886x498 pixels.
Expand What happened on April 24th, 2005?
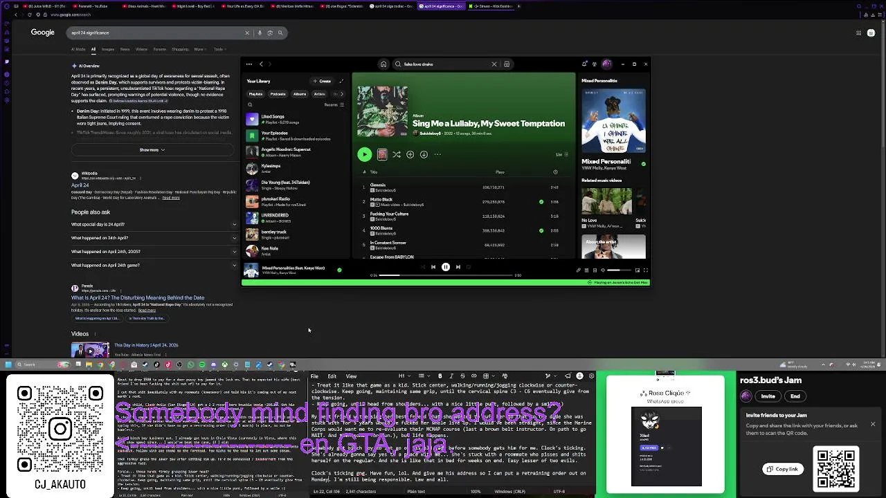(x=154, y=252)
